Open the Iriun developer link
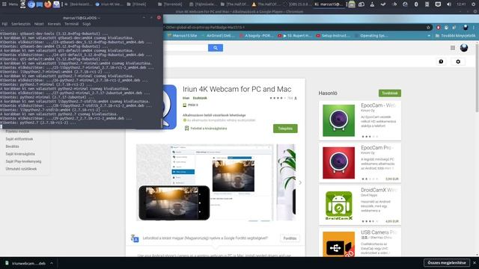479x269 pixels. click(186, 98)
